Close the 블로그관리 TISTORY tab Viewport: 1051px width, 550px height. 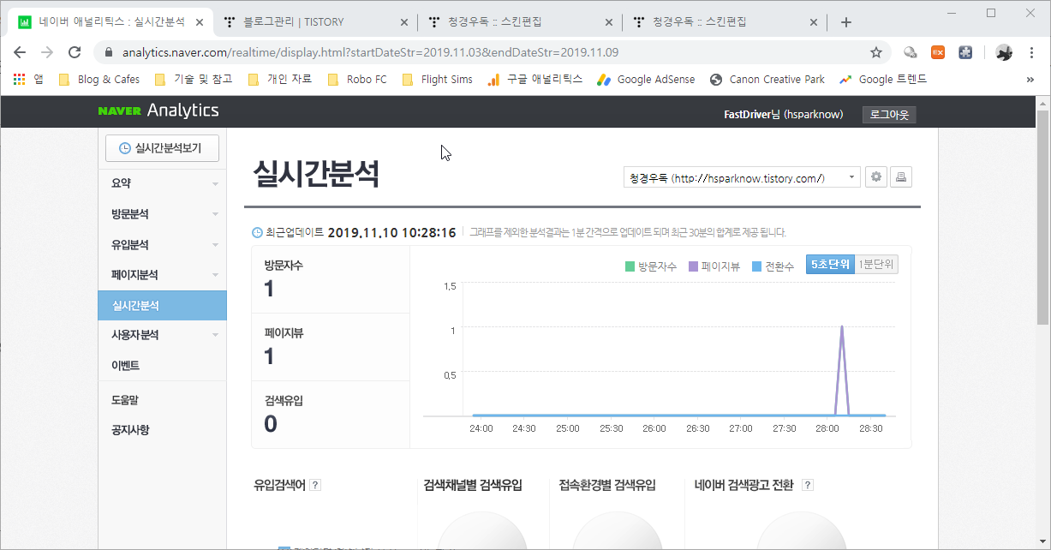[x=406, y=21]
